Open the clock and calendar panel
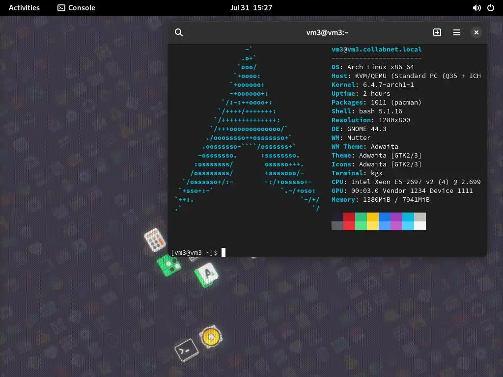The image size is (503, 377). pos(251,8)
